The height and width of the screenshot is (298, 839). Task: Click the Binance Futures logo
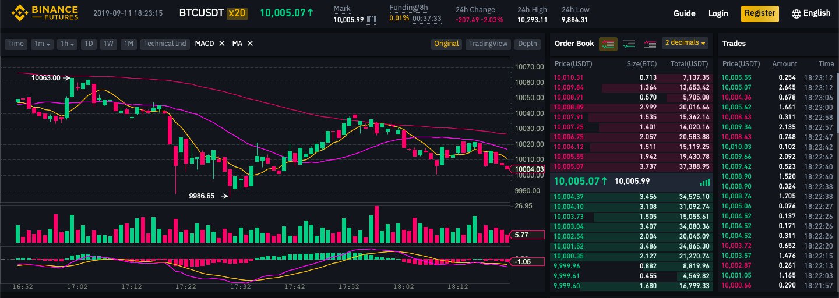point(45,13)
